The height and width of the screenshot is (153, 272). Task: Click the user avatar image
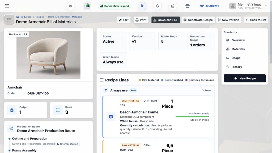click(x=232, y=6)
